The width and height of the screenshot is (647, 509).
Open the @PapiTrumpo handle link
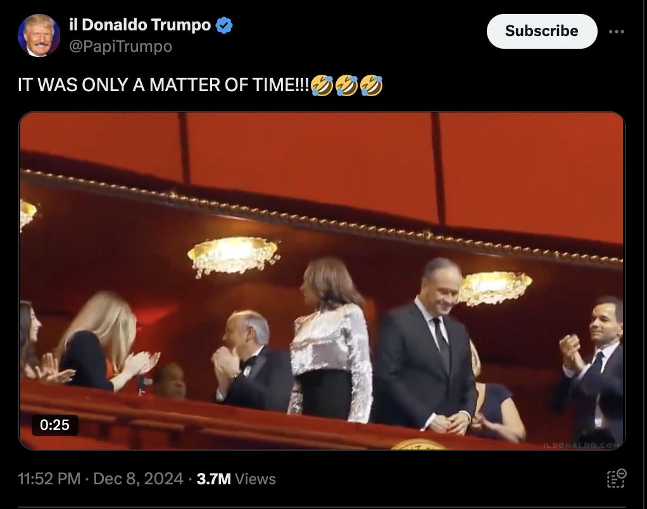pyautogui.click(x=120, y=46)
